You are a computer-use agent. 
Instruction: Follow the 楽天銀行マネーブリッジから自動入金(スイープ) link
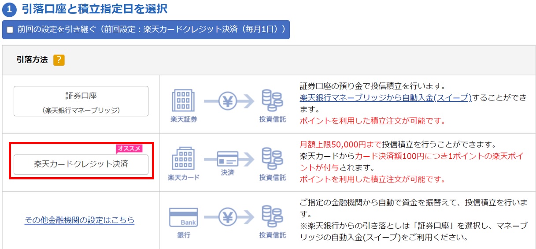[x=386, y=97]
